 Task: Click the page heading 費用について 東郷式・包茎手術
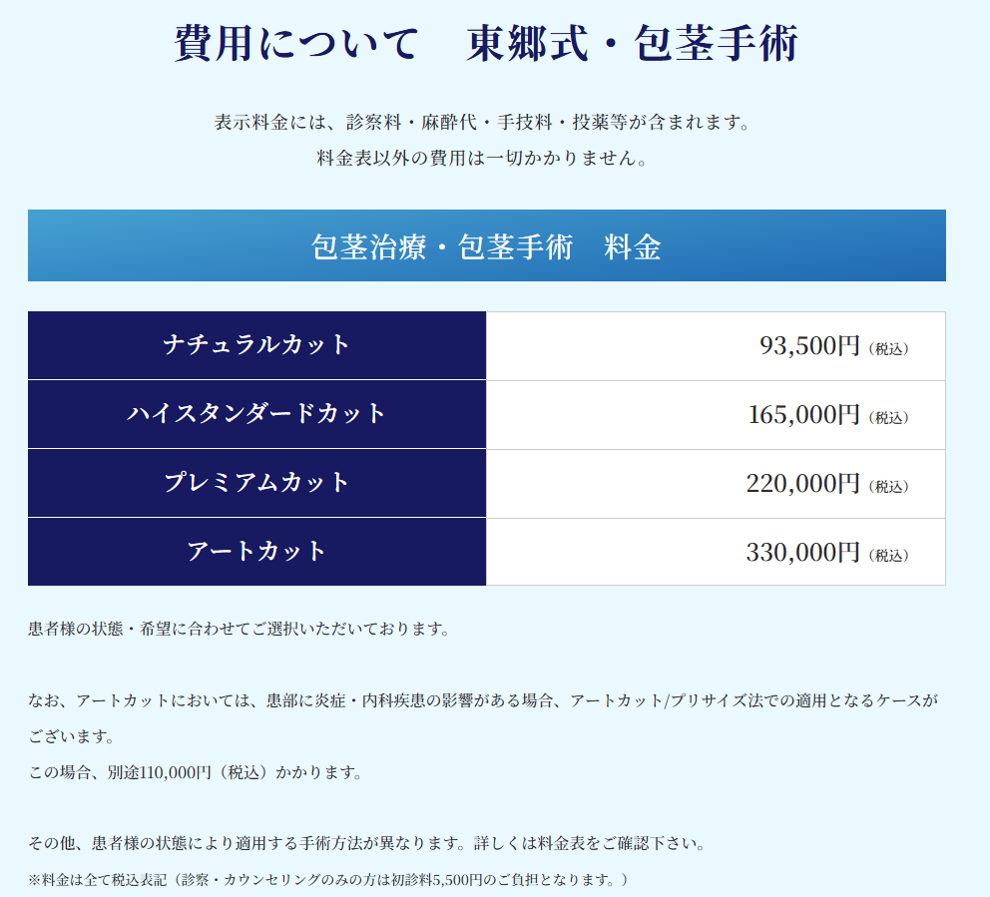(x=486, y=44)
